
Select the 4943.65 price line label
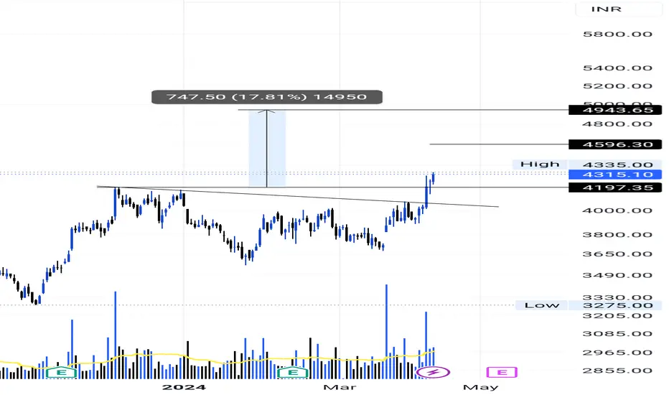coord(615,110)
